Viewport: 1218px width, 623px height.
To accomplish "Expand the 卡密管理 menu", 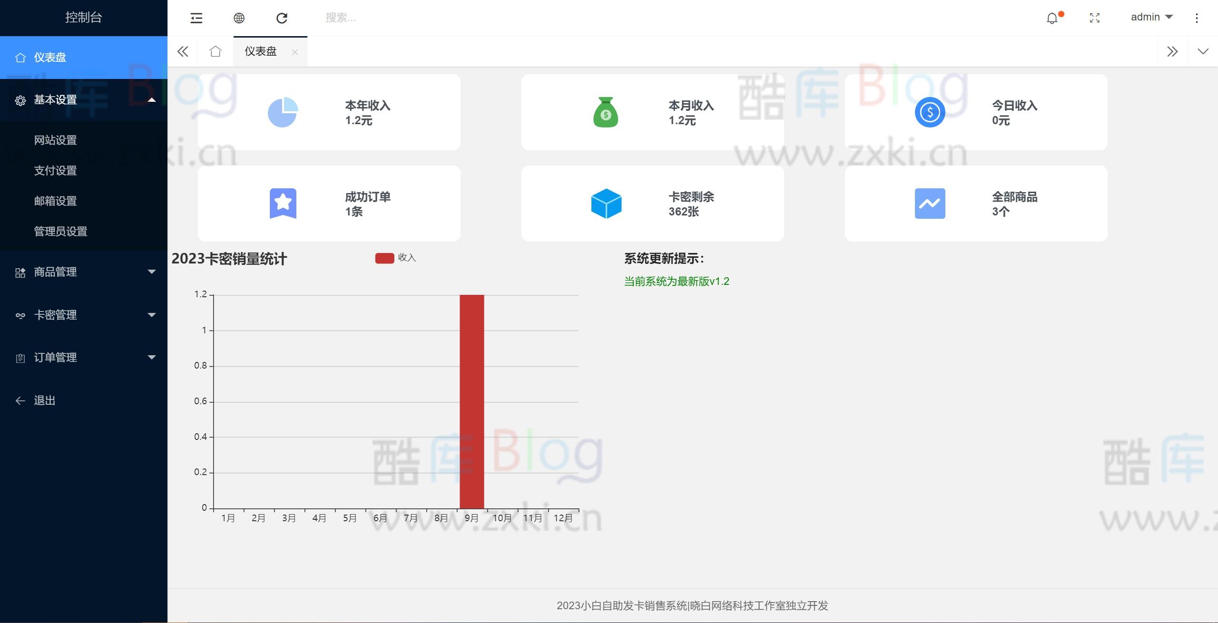I will coord(55,314).
